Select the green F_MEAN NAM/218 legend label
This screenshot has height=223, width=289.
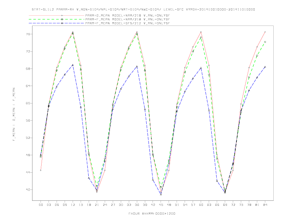pos(127,19)
